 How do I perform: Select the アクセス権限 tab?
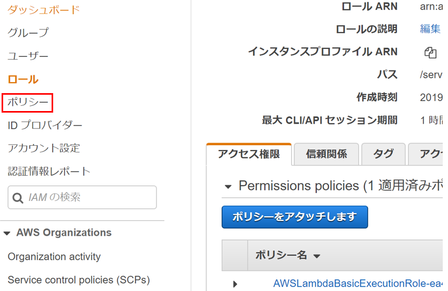click(x=249, y=154)
